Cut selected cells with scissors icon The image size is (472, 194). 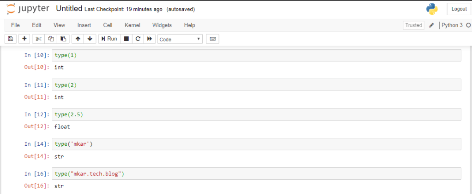(39, 39)
